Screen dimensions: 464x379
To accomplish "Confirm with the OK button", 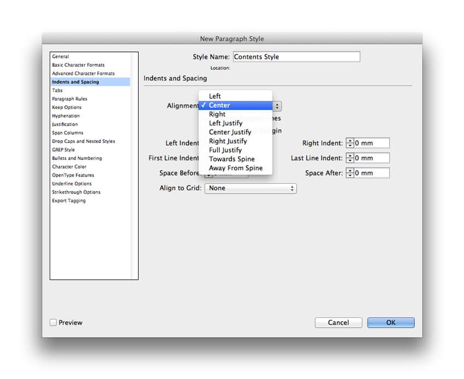I will [x=391, y=322].
